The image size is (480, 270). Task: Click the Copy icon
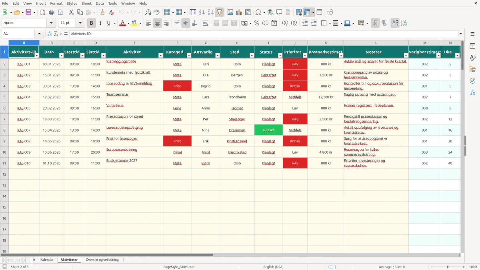click(80, 12)
